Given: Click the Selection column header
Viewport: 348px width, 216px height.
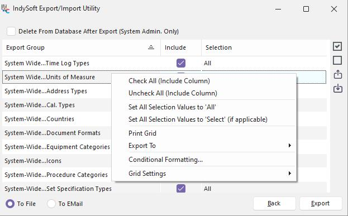Looking at the screenshot, I should (264, 47).
